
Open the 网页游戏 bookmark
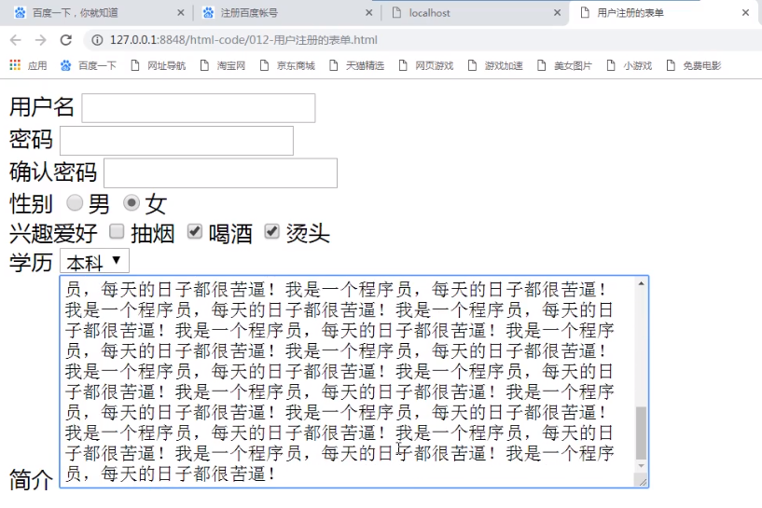pos(426,65)
